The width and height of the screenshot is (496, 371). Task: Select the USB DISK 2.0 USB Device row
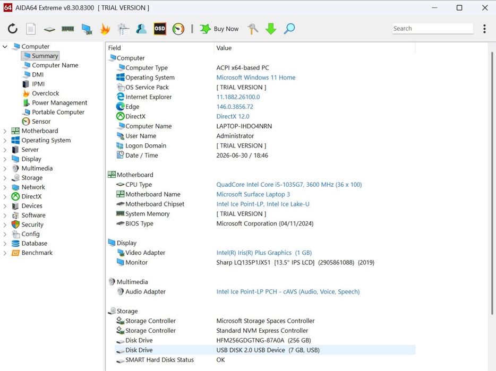(x=265, y=350)
